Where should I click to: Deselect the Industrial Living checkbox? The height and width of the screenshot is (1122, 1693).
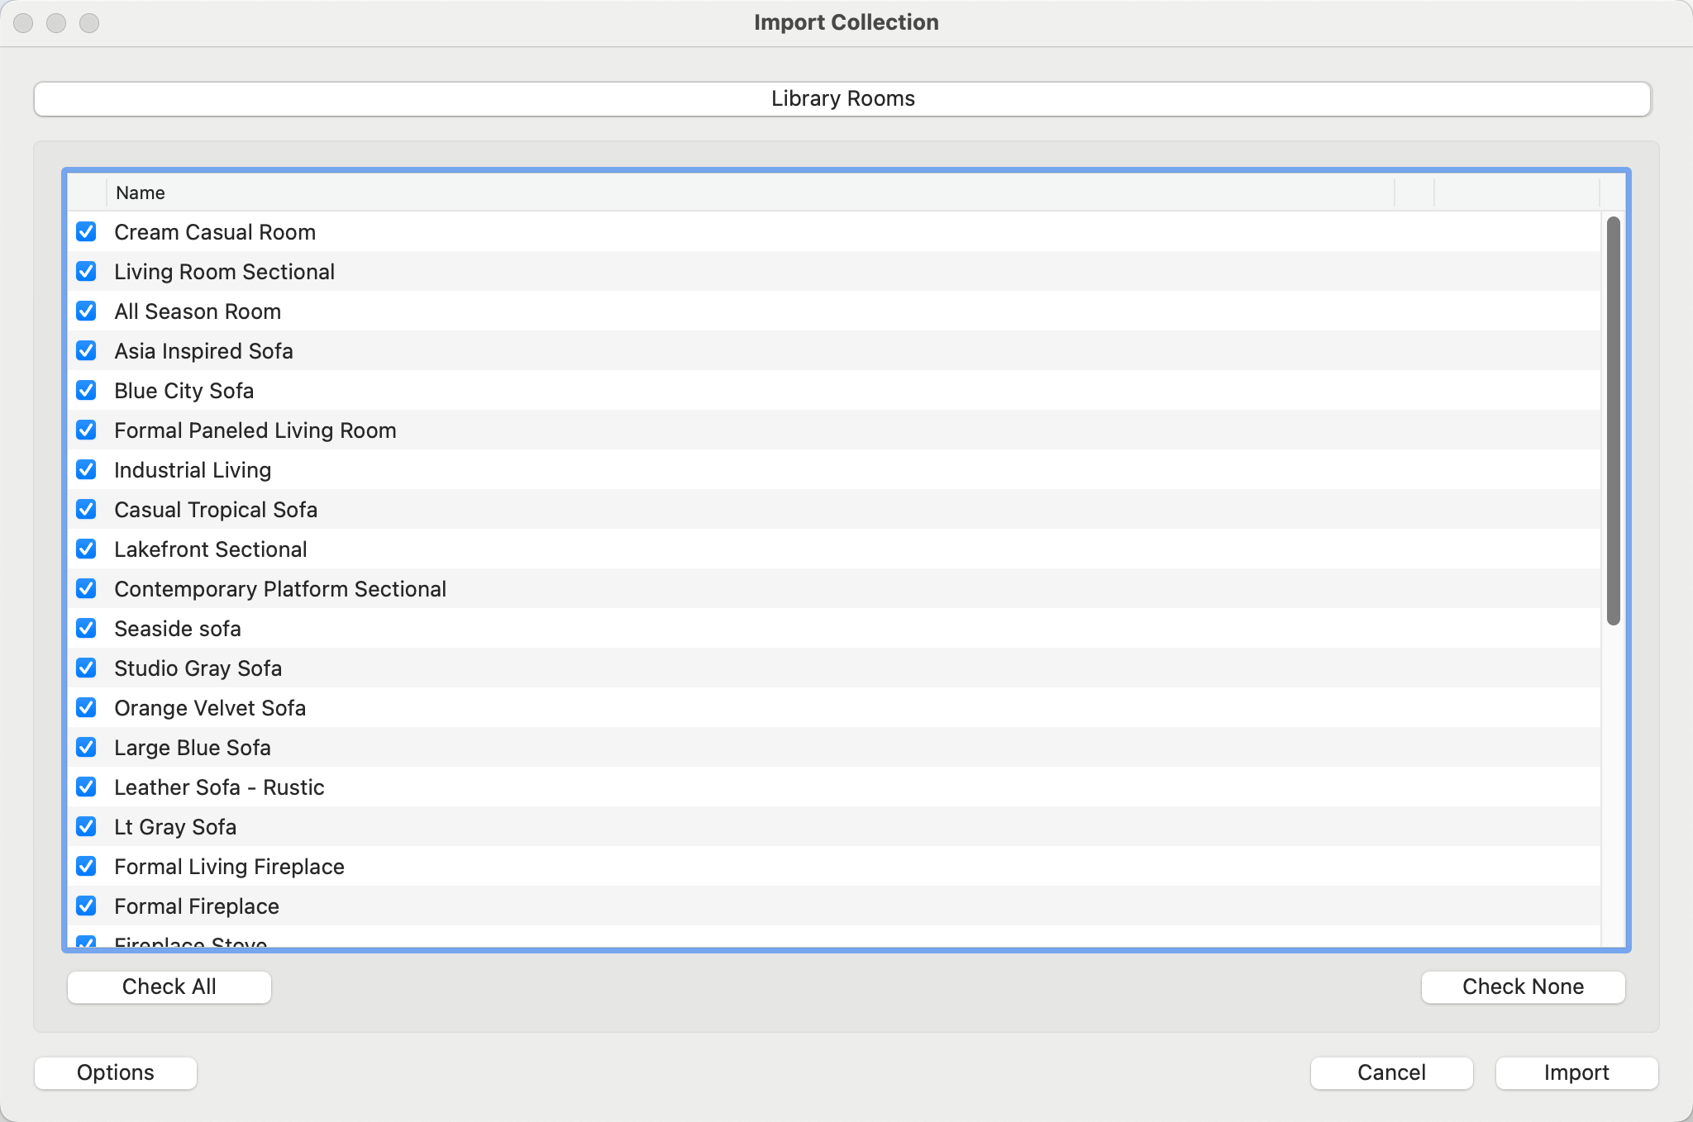(x=86, y=470)
